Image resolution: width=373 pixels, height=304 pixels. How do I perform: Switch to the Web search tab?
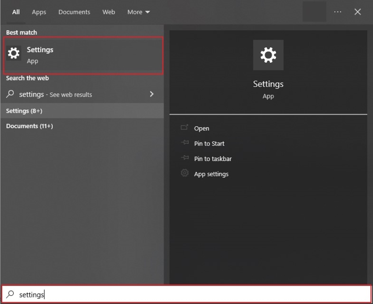click(x=108, y=12)
